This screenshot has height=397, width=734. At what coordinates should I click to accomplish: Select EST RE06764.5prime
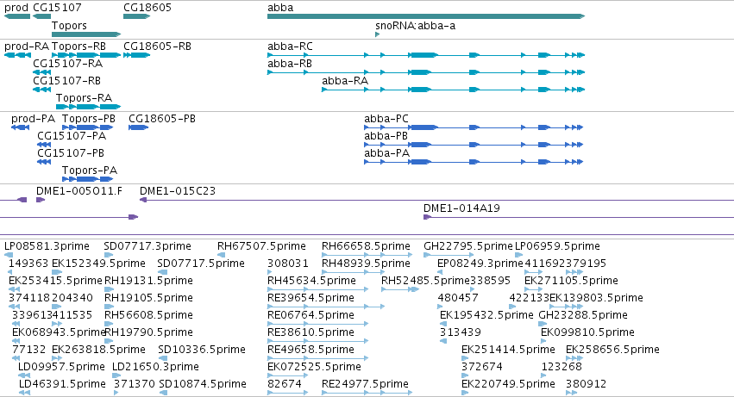pos(311,316)
